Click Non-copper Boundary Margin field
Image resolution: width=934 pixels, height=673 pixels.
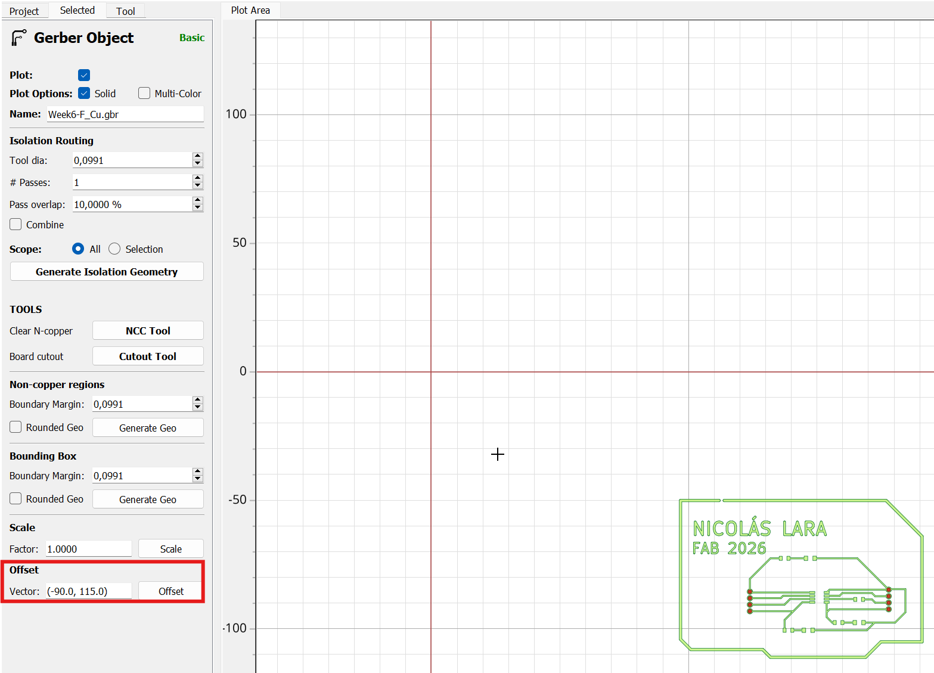(142, 404)
